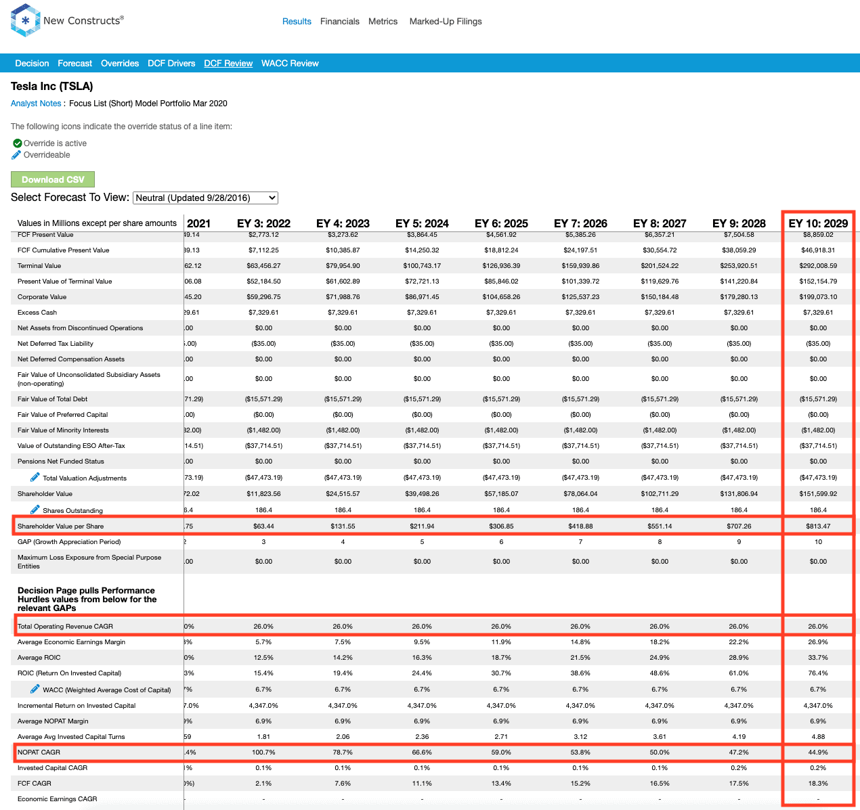
Task: Click the Present Value of Terminal Value label
Action: pyautogui.click(x=65, y=282)
